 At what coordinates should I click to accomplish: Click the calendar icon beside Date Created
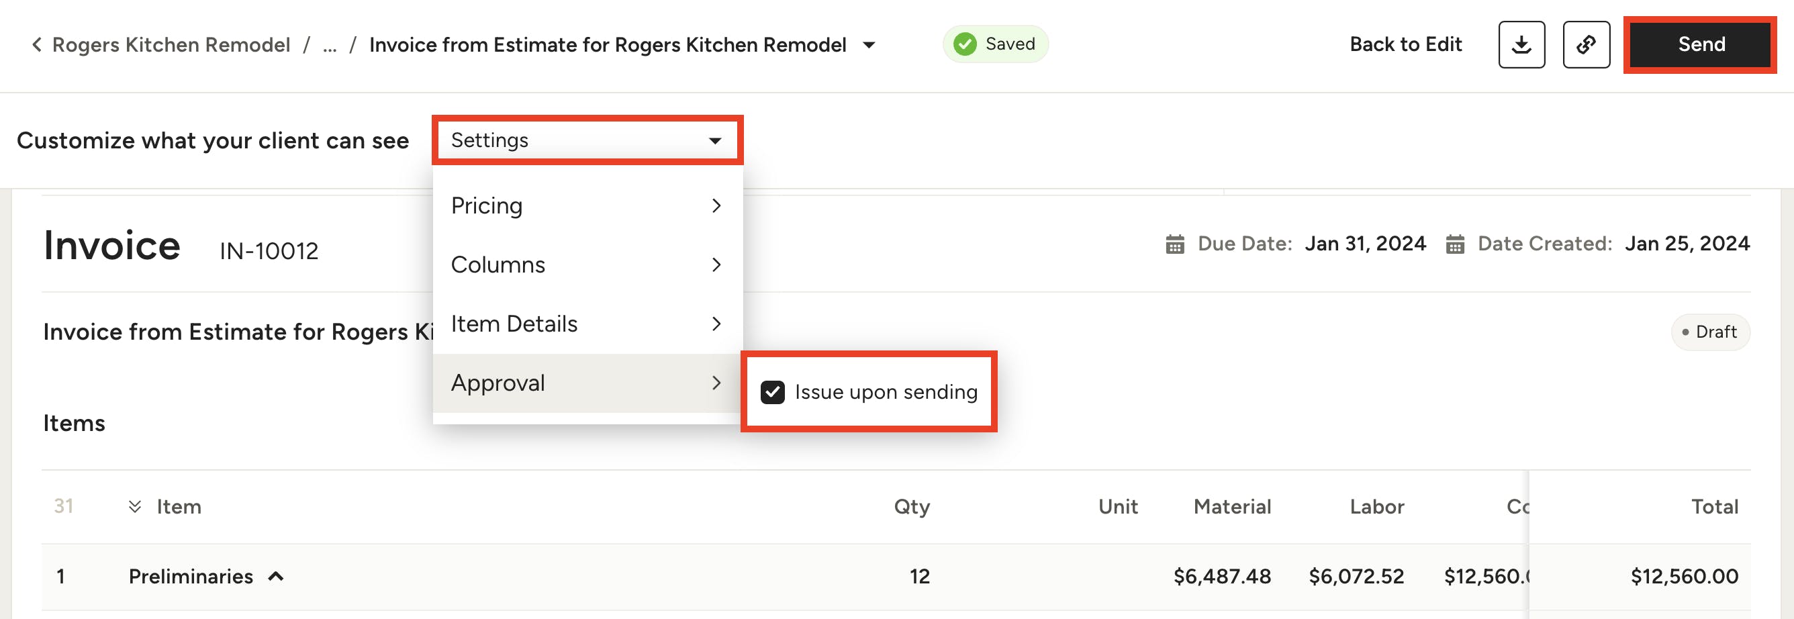(1456, 244)
